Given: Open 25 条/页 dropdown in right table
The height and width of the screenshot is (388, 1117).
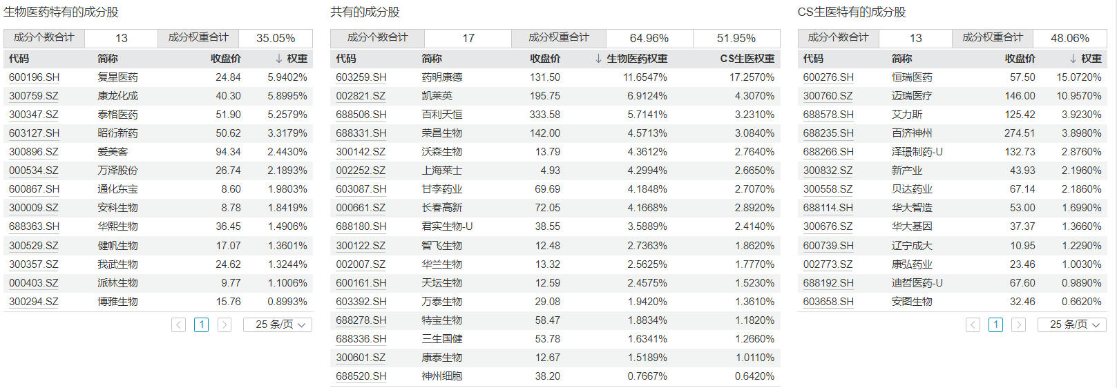Looking at the screenshot, I should point(1072,324).
